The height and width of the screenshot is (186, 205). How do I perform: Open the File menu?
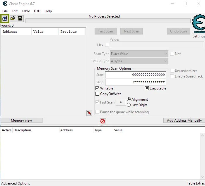(5, 11)
